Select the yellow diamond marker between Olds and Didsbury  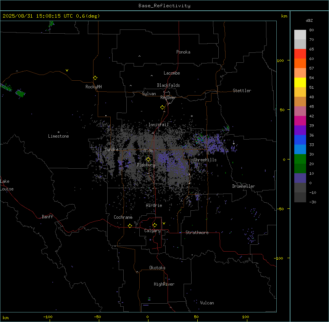click(148, 159)
